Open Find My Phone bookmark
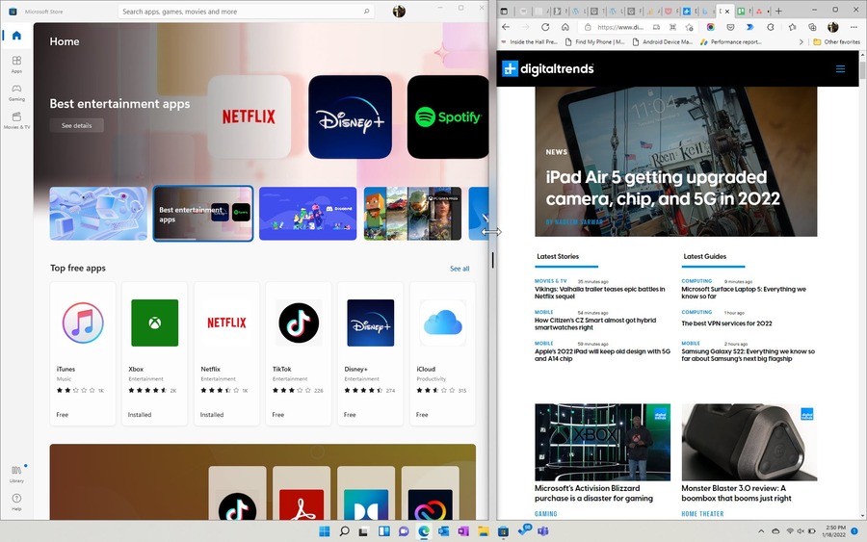The width and height of the screenshot is (867, 542). tap(595, 42)
